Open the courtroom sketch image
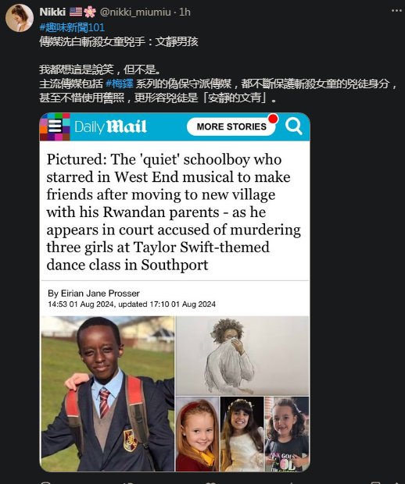The height and width of the screenshot is (484, 405). click(x=242, y=356)
